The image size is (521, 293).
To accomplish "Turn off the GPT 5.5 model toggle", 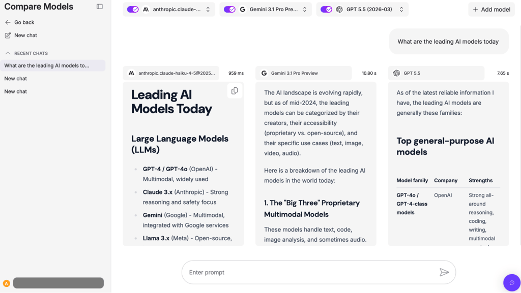I will (326, 9).
